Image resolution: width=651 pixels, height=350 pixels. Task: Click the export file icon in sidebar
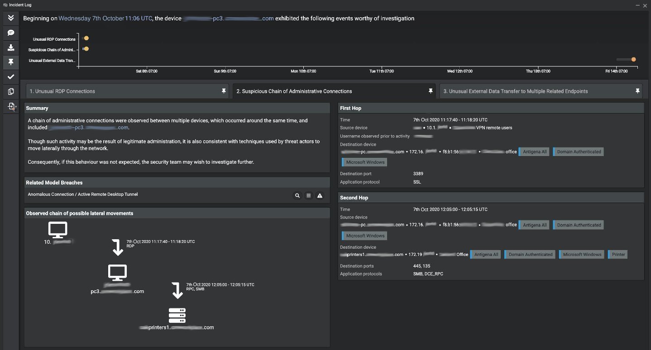11,106
